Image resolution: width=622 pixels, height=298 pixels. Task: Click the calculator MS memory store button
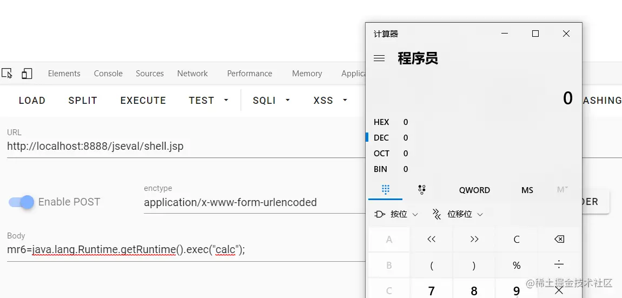click(527, 190)
